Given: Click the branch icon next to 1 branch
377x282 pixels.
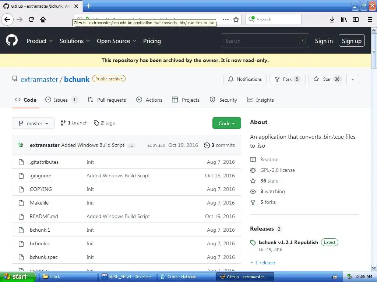Looking at the screenshot, I should click(x=63, y=123).
